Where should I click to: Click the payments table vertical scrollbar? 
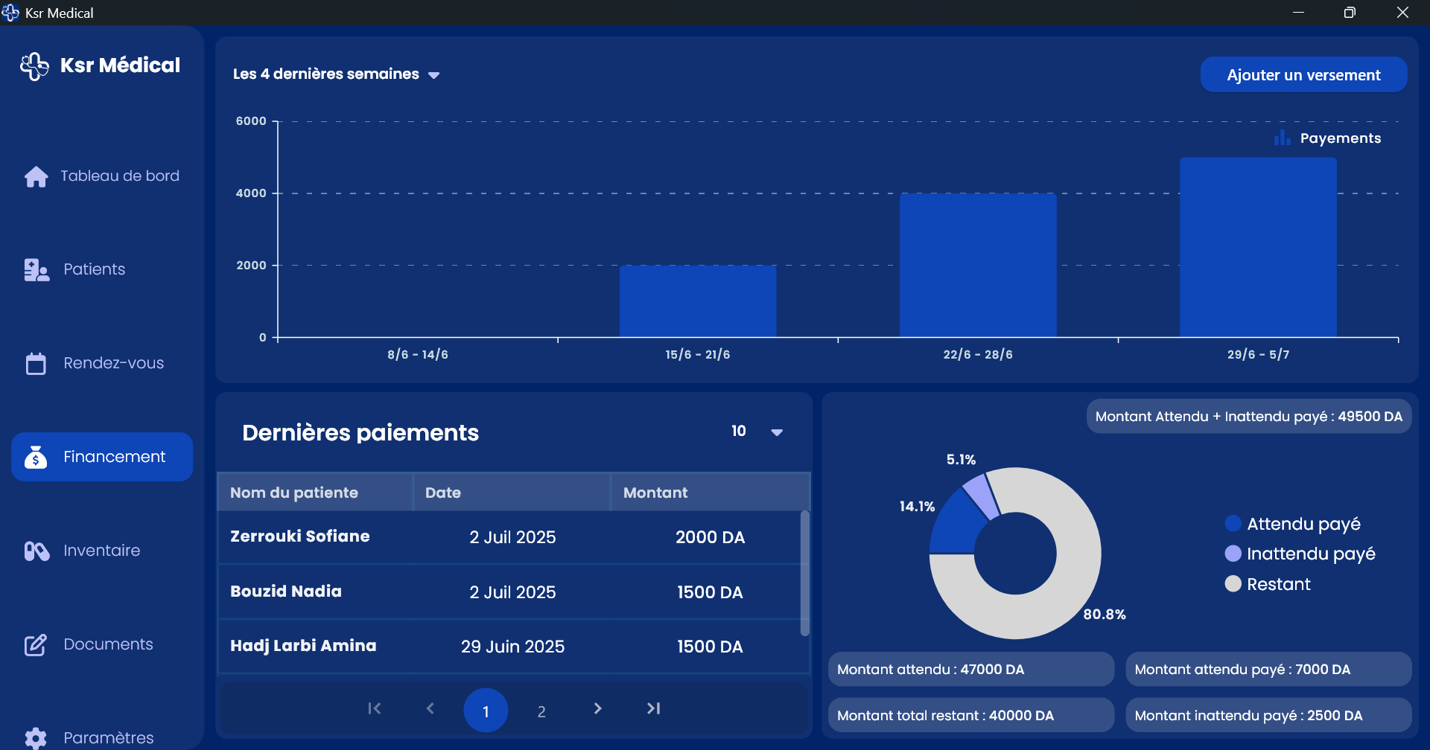[x=804, y=573]
